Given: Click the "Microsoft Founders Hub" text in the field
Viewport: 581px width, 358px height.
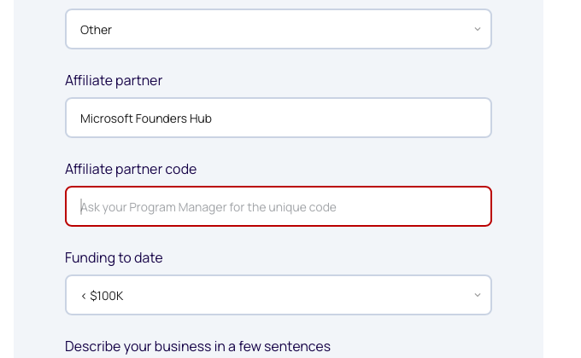Looking at the screenshot, I should [146, 118].
